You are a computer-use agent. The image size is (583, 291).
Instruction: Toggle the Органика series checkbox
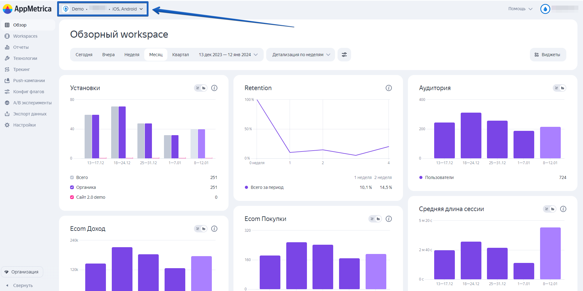point(72,187)
